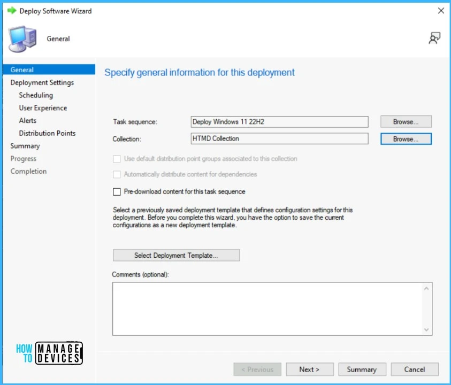This screenshot has height=385, width=451.
Task: Click the Task sequence text field
Action: pyautogui.click(x=279, y=122)
